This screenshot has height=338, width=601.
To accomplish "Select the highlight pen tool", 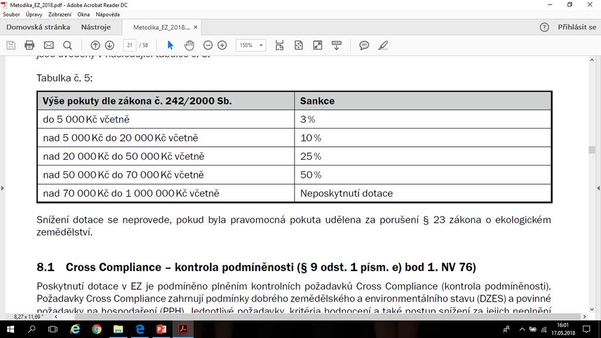I will [x=383, y=45].
